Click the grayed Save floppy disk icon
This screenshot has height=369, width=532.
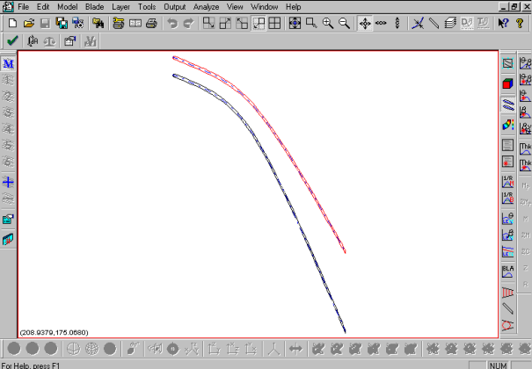click(45, 23)
